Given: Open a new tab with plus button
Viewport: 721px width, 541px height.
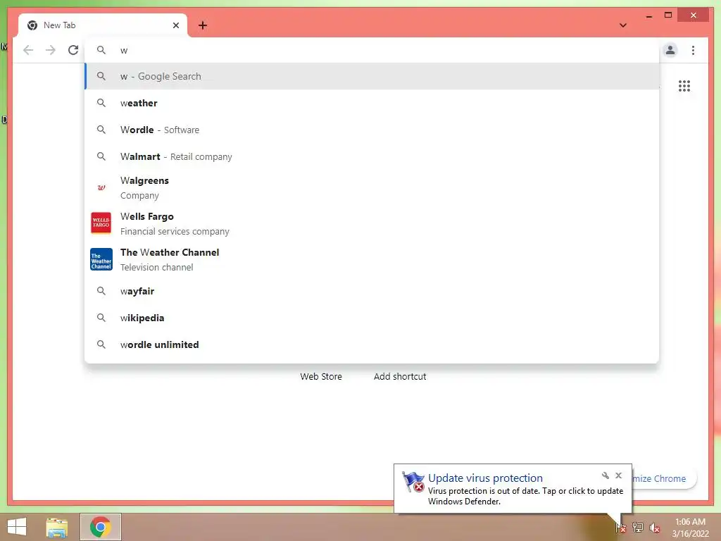Looking at the screenshot, I should tap(203, 25).
